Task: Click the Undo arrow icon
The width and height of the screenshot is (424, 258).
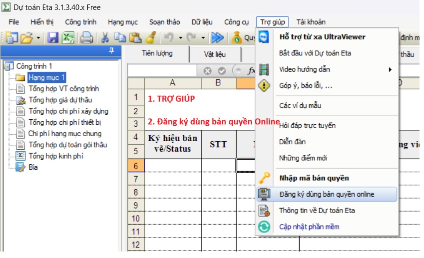Action: 169,37
